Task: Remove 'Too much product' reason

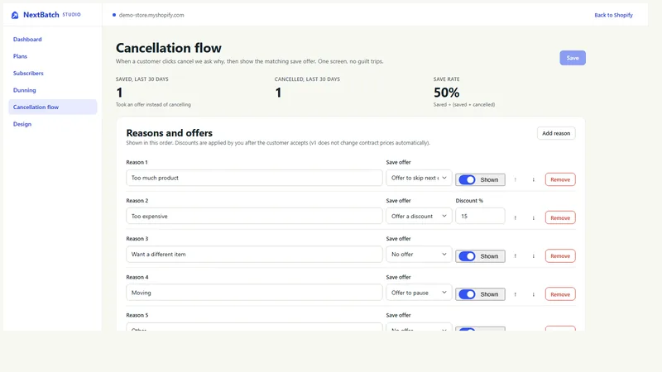Action: [560, 179]
